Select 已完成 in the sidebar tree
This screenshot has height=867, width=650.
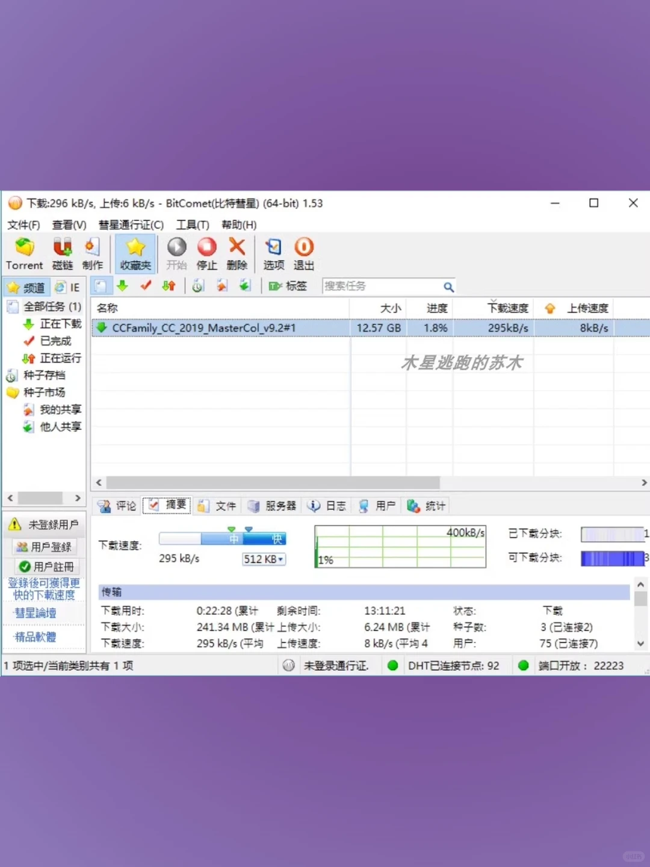[48, 341]
